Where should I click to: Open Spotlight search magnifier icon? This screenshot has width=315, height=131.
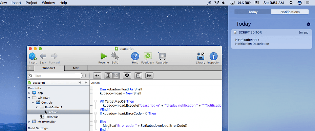tap(291, 3)
